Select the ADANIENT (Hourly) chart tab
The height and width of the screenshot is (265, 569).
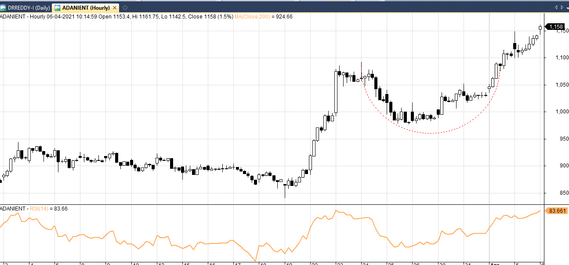pos(86,7)
